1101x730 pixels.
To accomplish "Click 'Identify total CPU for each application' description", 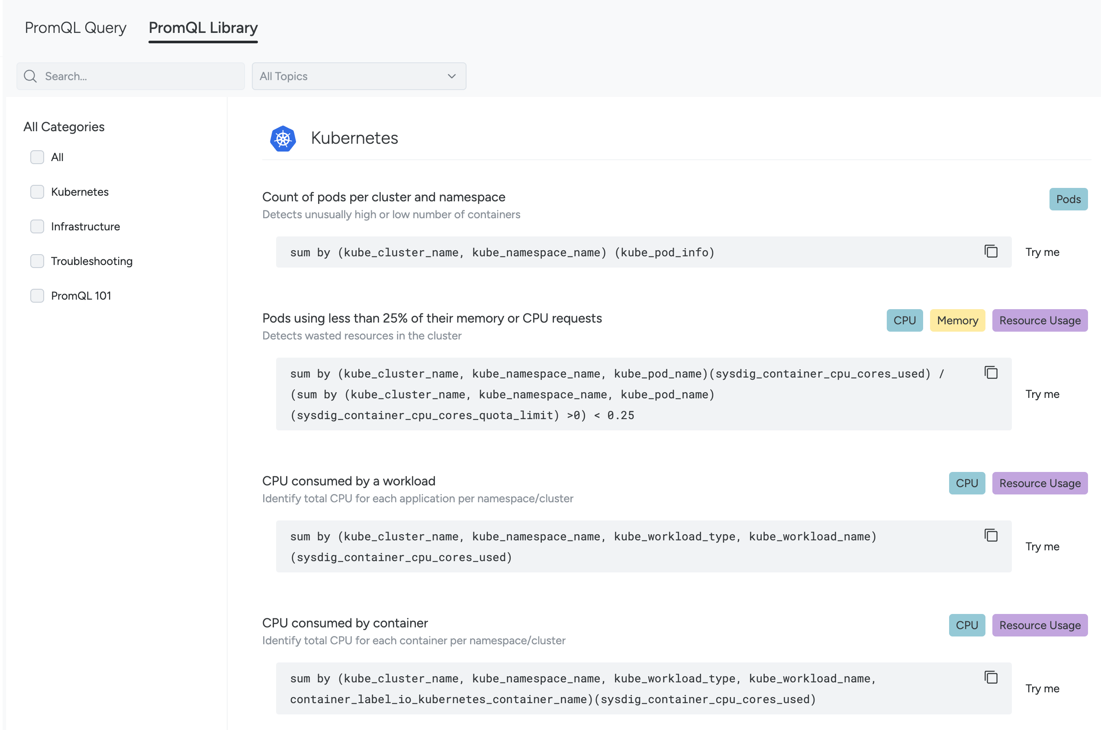I will (417, 499).
